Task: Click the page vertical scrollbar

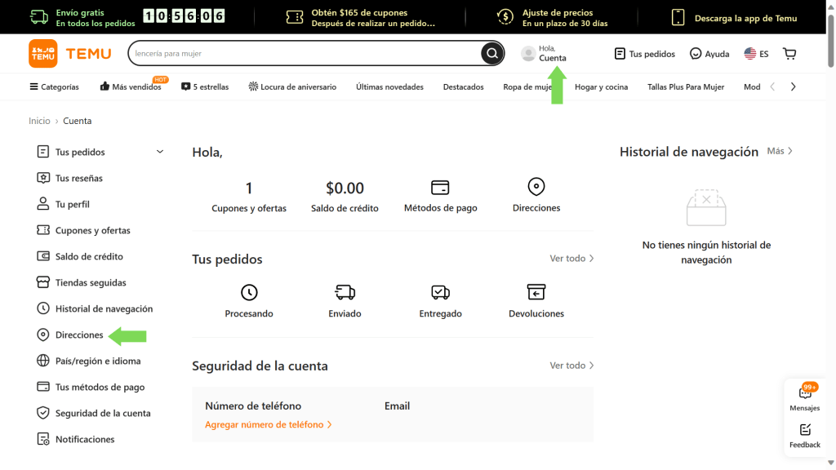Action: (x=830, y=235)
